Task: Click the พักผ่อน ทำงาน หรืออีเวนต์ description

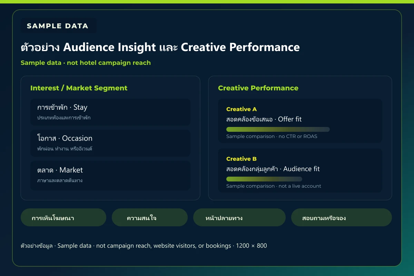Action: (x=65, y=149)
